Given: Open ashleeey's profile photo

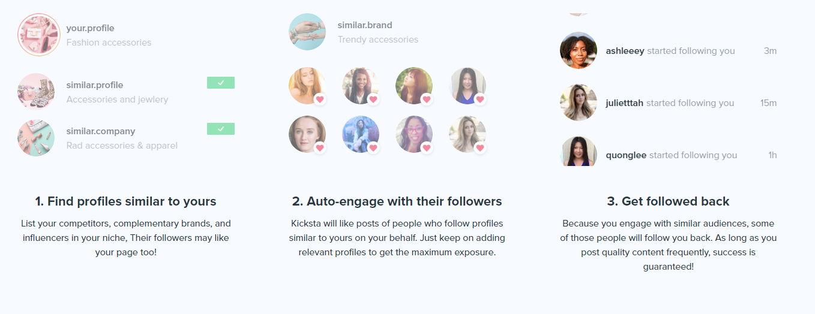Looking at the screenshot, I should 578,50.
